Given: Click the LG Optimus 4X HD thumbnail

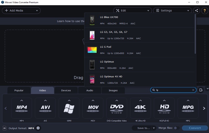Looking at the screenshot, I should [x=92, y=79].
